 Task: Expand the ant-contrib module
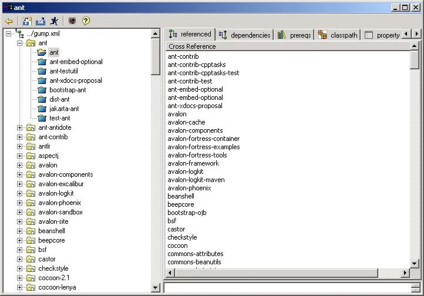[19, 137]
